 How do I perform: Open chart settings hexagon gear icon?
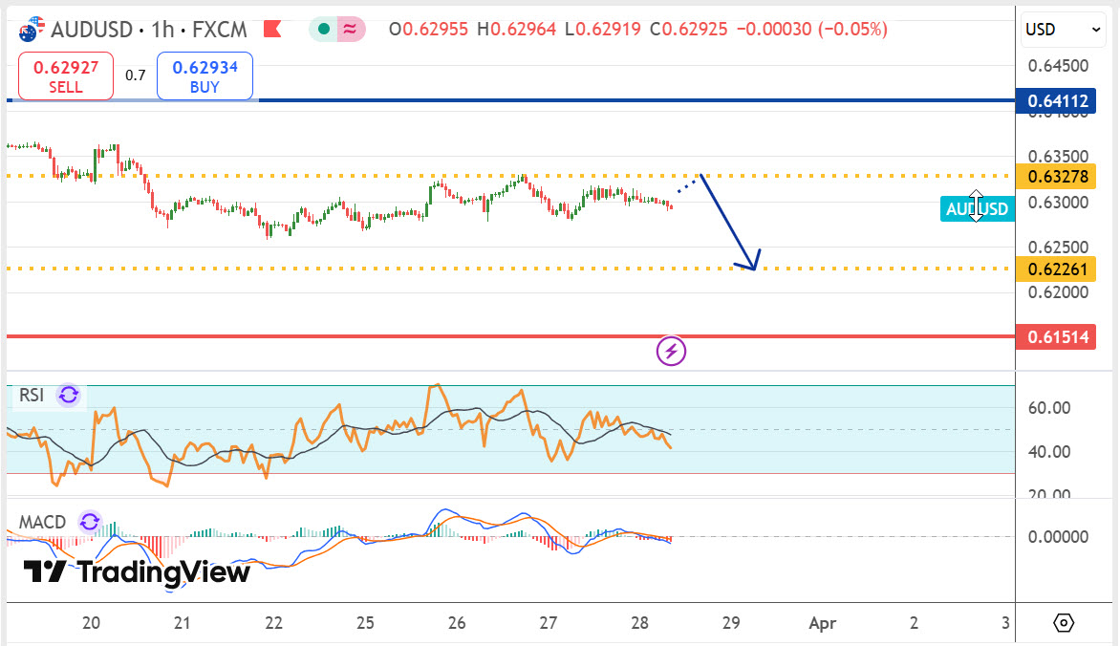1064,623
